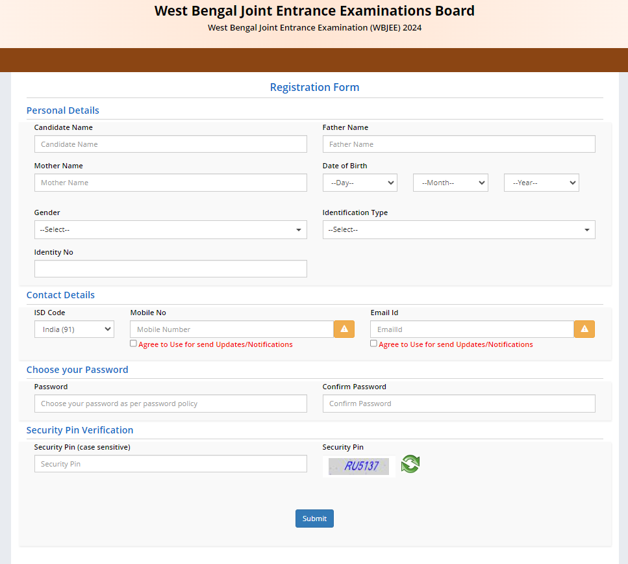This screenshot has height=564, width=628.
Task: Open the Day dropdown for birth date
Action: point(360,183)
